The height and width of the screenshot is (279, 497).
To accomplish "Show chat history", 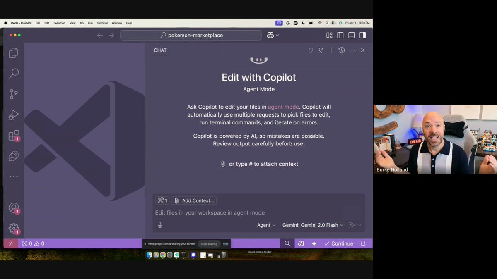I will (x=341, y=50).
